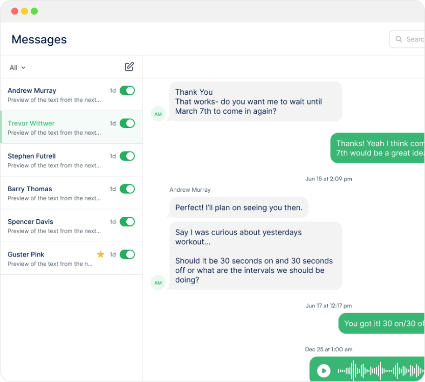
Task: Click the gold star on Guster Pink
Action: click(x=100, y=254)
